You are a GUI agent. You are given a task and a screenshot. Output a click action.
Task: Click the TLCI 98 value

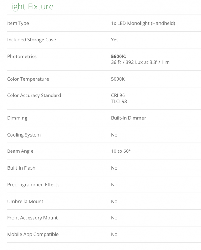(x=119, y=101)
